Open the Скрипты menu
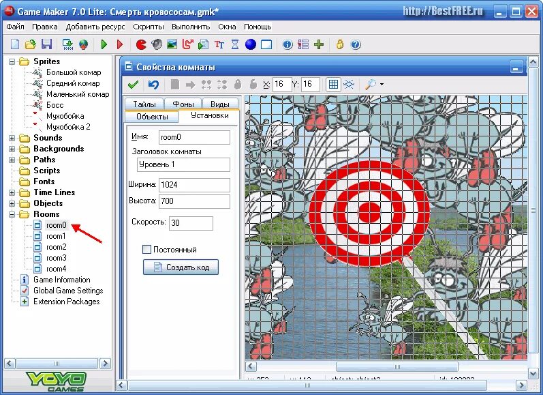543x395 pixels. point(149,27)
